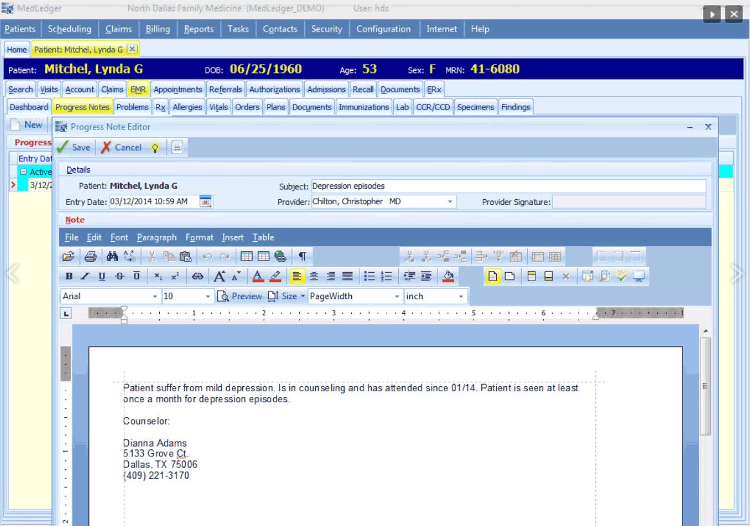Center-align the paragraph text
750x526 pixels.
pyautogui.click(x=314, y=276)
